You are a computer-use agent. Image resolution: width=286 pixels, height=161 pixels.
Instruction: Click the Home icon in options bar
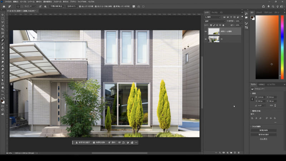pos(4,6)
